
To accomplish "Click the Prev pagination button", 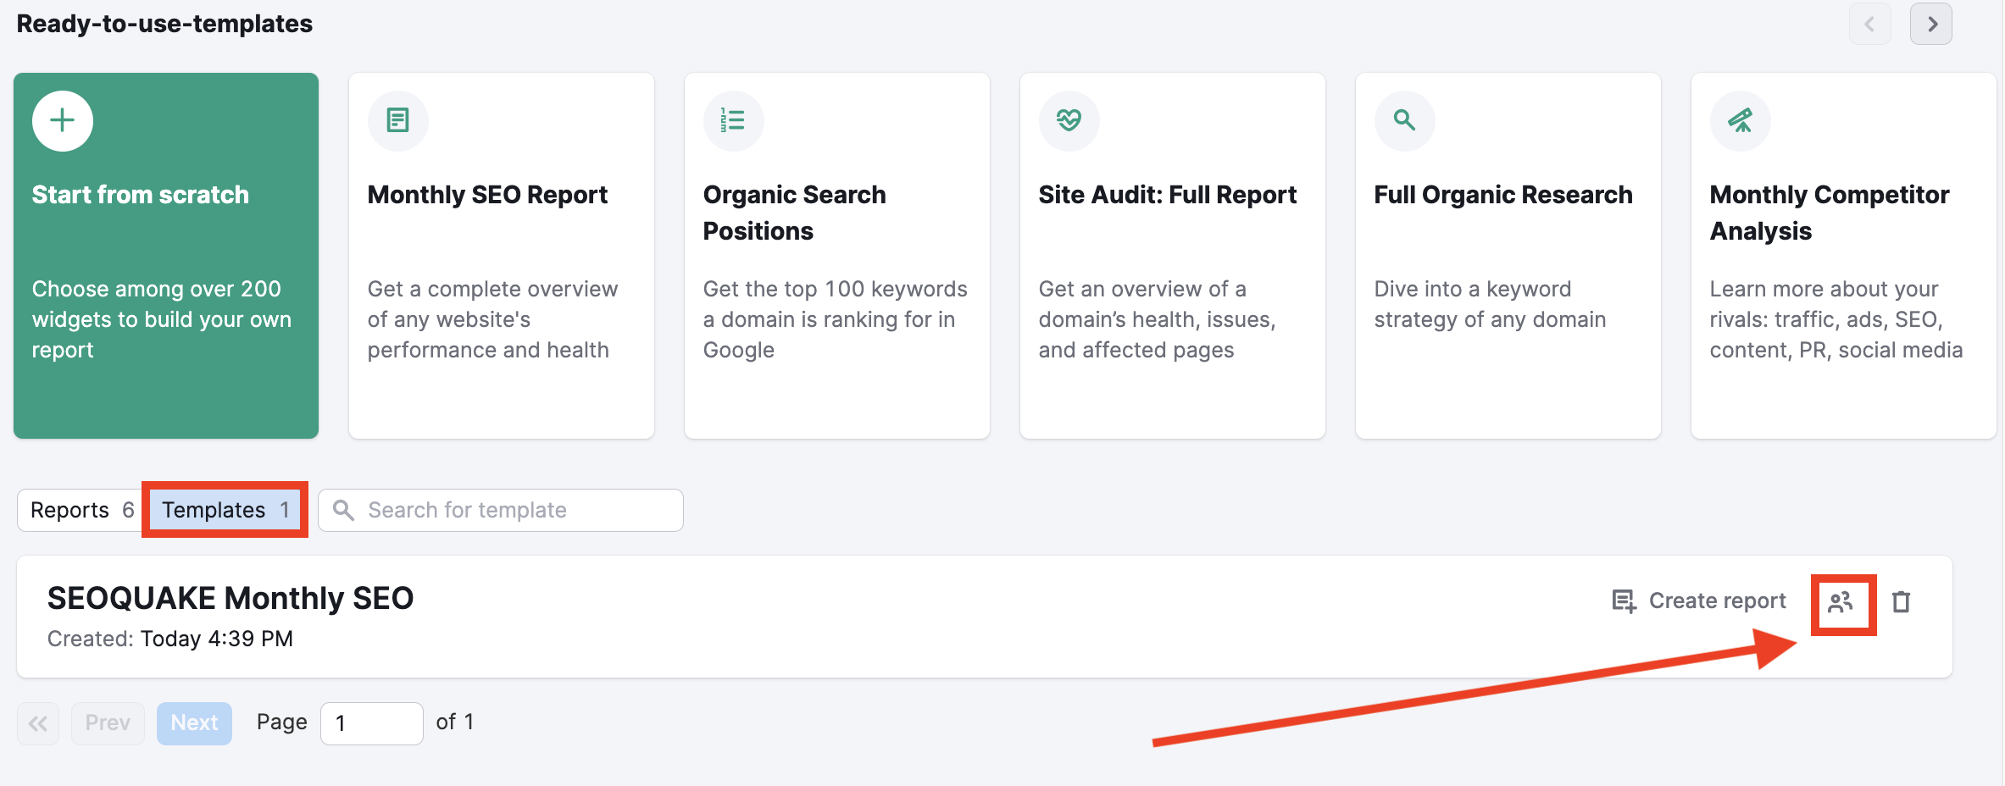I will [x=108, y=723].
